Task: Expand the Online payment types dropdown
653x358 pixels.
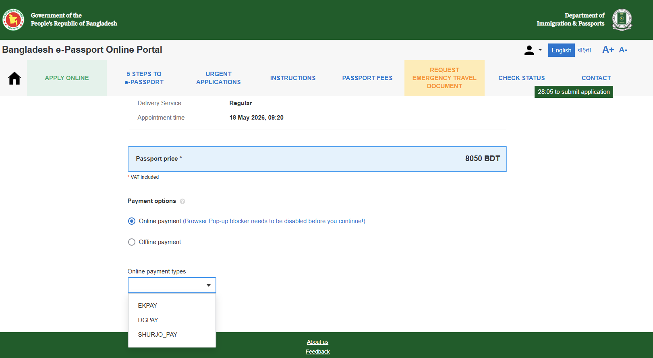Action: pos(172,285)
